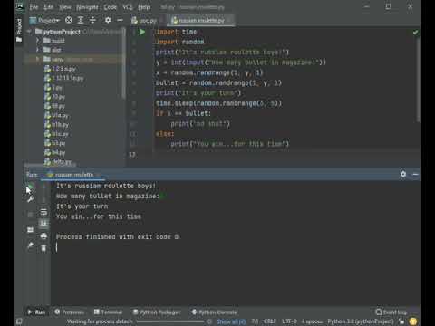Click the Select Opened File target icon
Viewport: 435px width, 326px height.
pos(69,20)
